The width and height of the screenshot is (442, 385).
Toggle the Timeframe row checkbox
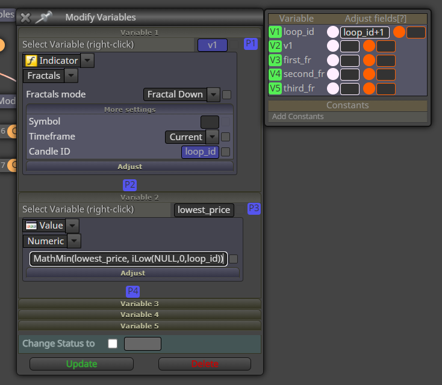pos(225,137)
